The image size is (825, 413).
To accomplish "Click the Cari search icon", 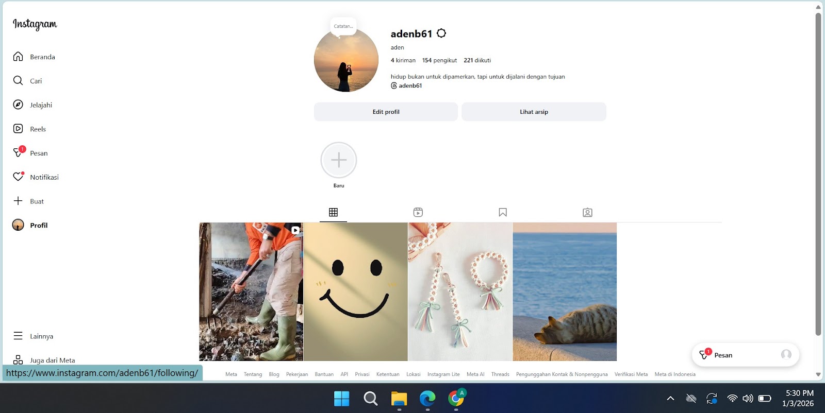I will pos(18,81).
